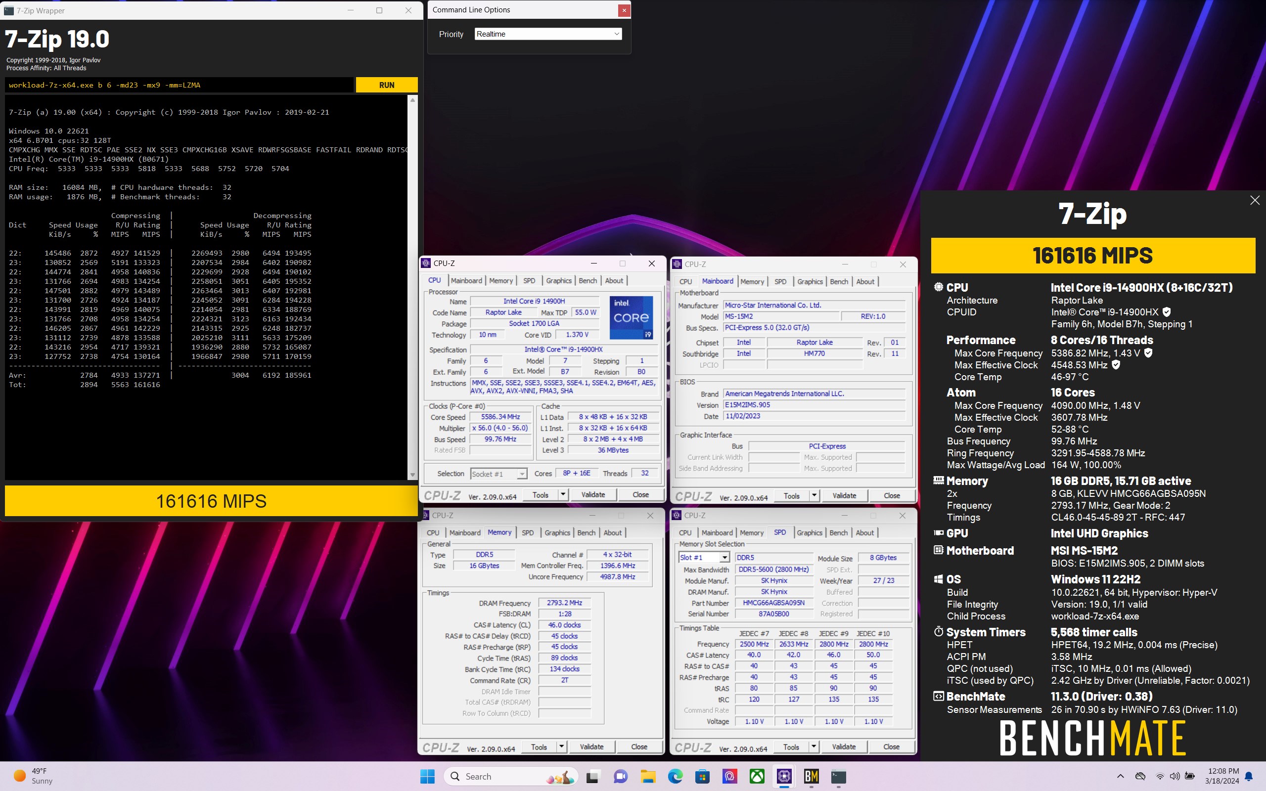The image size is (1266, 791).
Task: Switch to Bench tab in the CPU-Z CPU window
Action: [x=588, y=280]
